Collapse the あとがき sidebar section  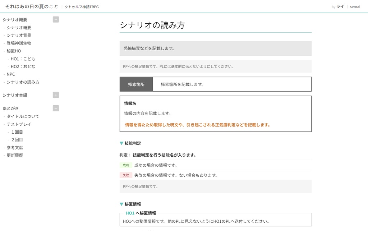[x=56, y=108]
